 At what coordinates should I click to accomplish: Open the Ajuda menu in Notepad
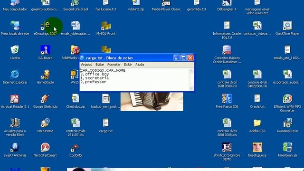[x=140, y=65]
